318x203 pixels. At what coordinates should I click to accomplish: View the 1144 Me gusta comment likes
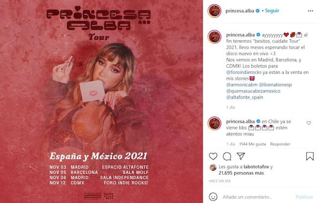point(252,144)
